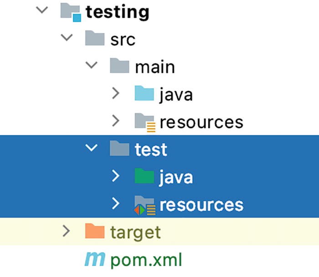
Task: Select the testing project name label
Action: click(x=118, y=12)
